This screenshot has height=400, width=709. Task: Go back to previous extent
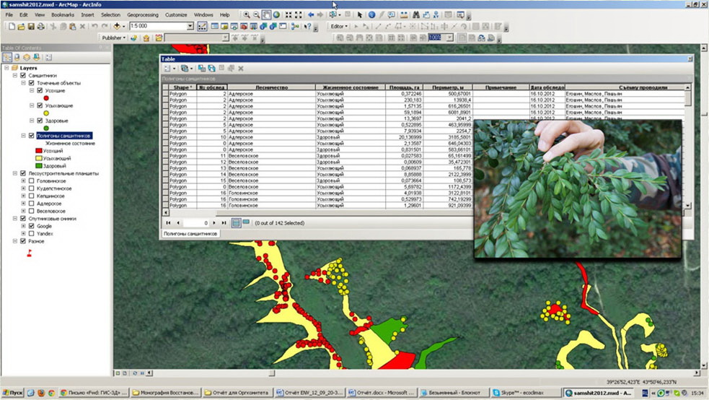click(x=311, y=15)
